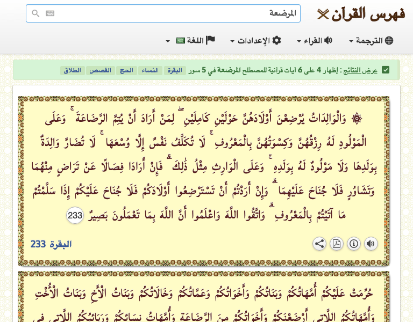Click the crossed swords logo icon
Viewport: 413px width, 322px height.
(x=323, y=14)
